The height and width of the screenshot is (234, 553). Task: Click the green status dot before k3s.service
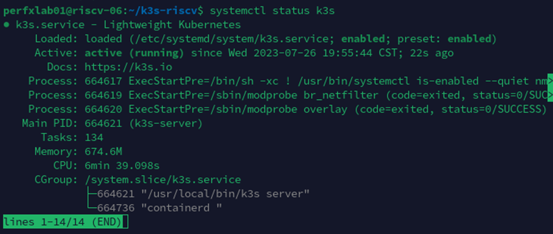pyautogui.click(x=6, y=25)
